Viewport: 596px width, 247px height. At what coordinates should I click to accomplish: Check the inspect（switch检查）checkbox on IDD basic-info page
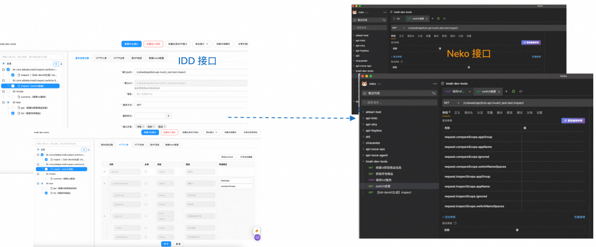13,86
